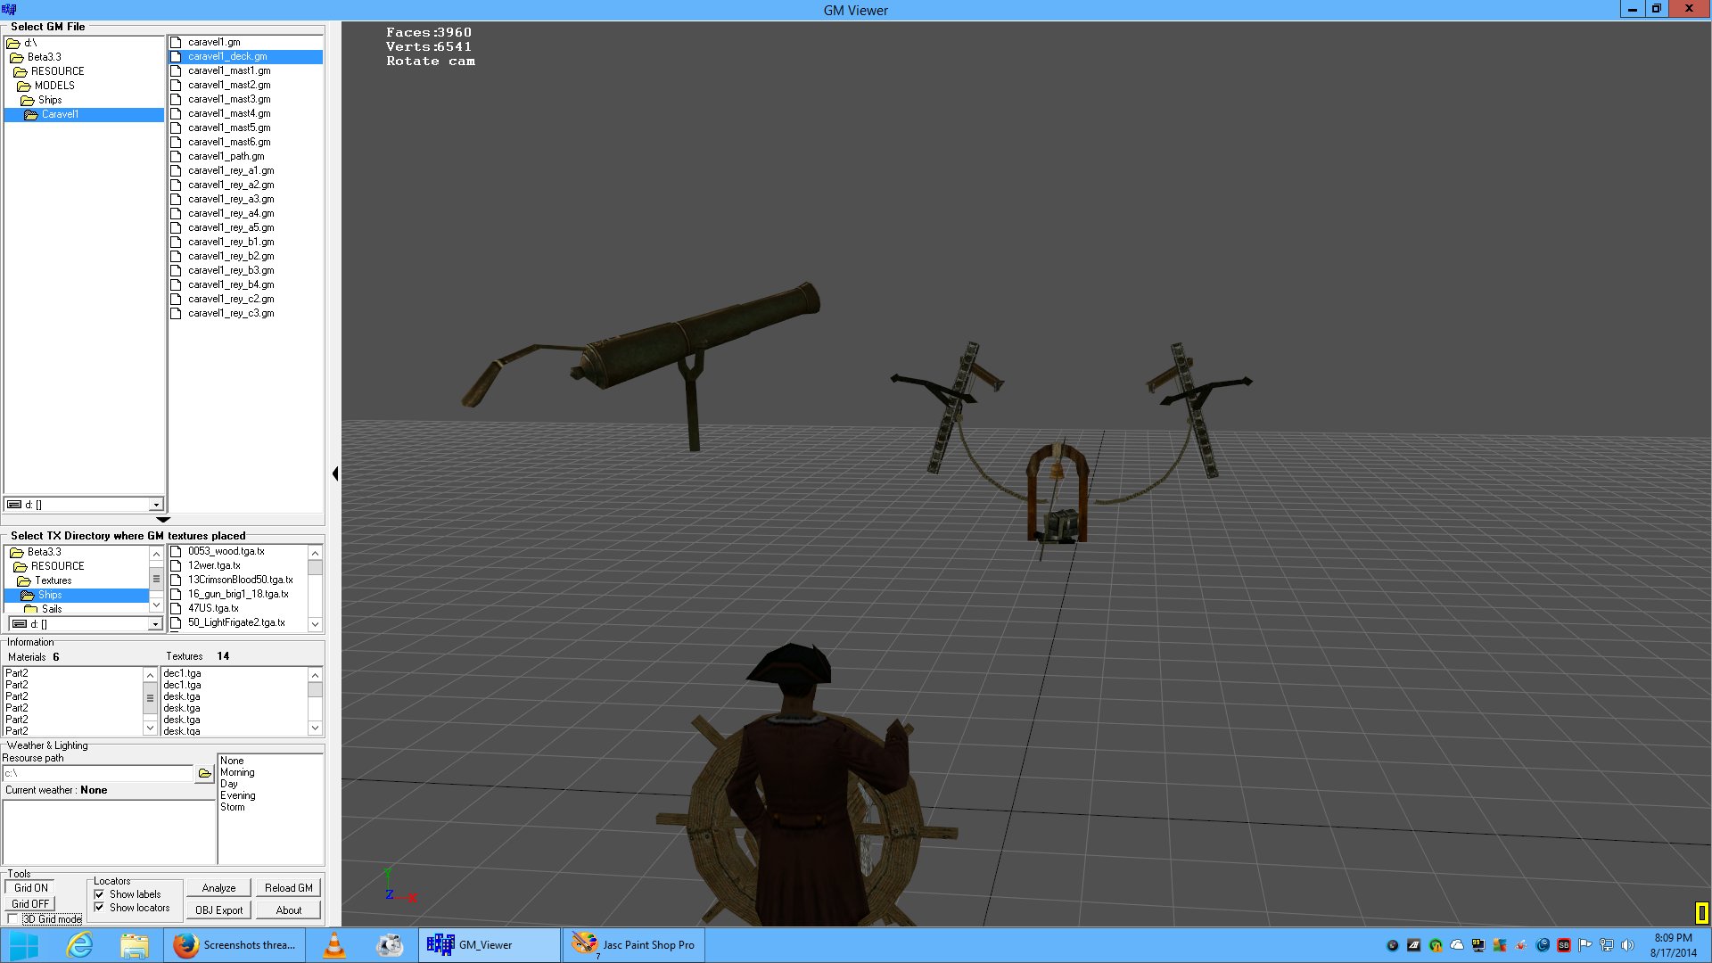The width and height of the screenshot is (1712, 963).
Task: Select the Evening weather option
Action: pyautogui.click(x=237, y=796)
